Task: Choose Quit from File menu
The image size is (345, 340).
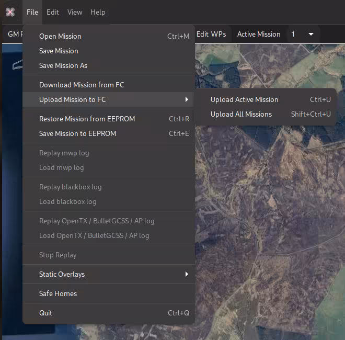Action: pos(109,313)
